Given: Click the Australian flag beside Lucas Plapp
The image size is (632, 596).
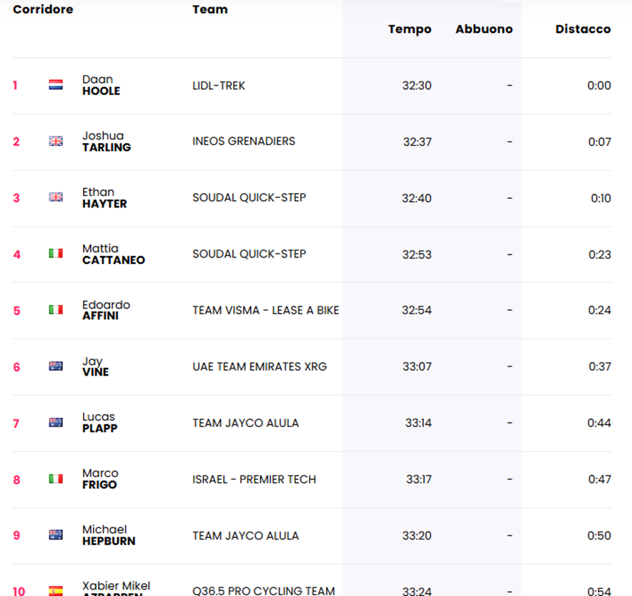Looking at the screenshot, I should 56,422.
